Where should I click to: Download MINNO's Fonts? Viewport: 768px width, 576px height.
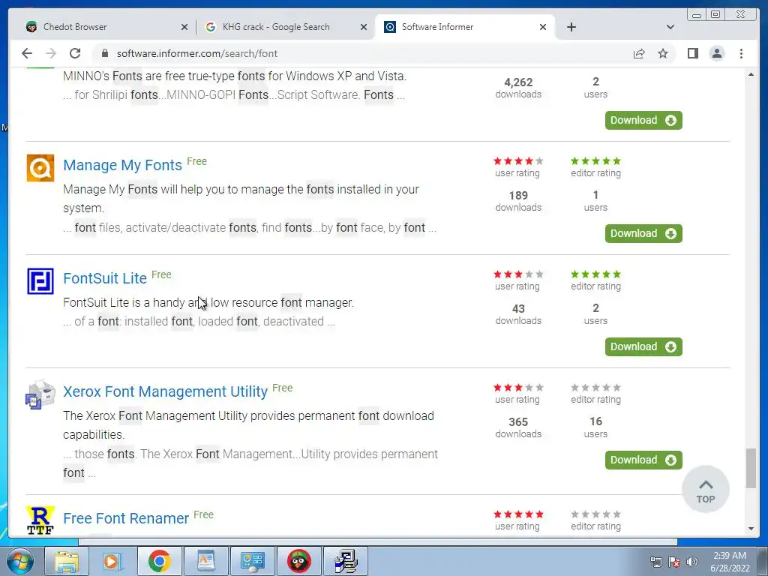point(643,121)
